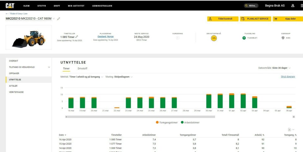Click the yellow fuel level indicator
The width and height of the screenshot is (303, 152).
click(214, 38)
